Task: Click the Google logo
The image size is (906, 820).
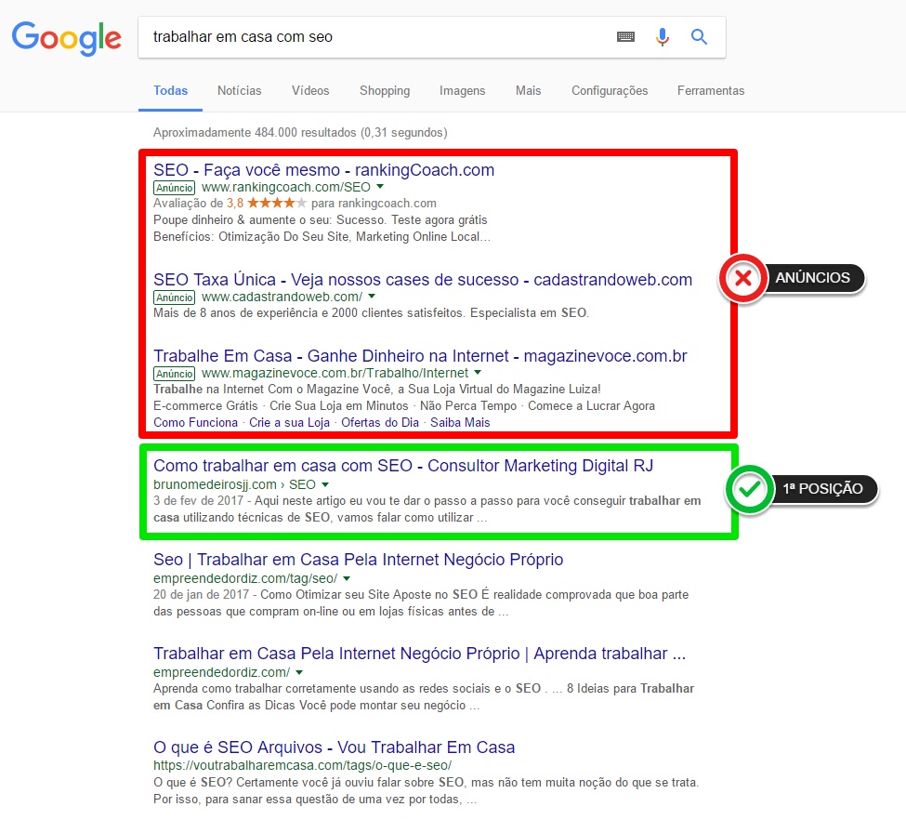Action: click(x=67, y=38)
